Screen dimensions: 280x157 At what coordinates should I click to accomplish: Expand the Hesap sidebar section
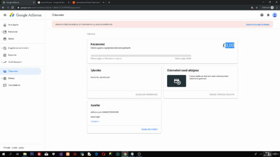(x=2, y=78)
